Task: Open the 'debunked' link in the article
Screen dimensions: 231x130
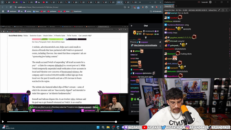Action: [59, 65]
